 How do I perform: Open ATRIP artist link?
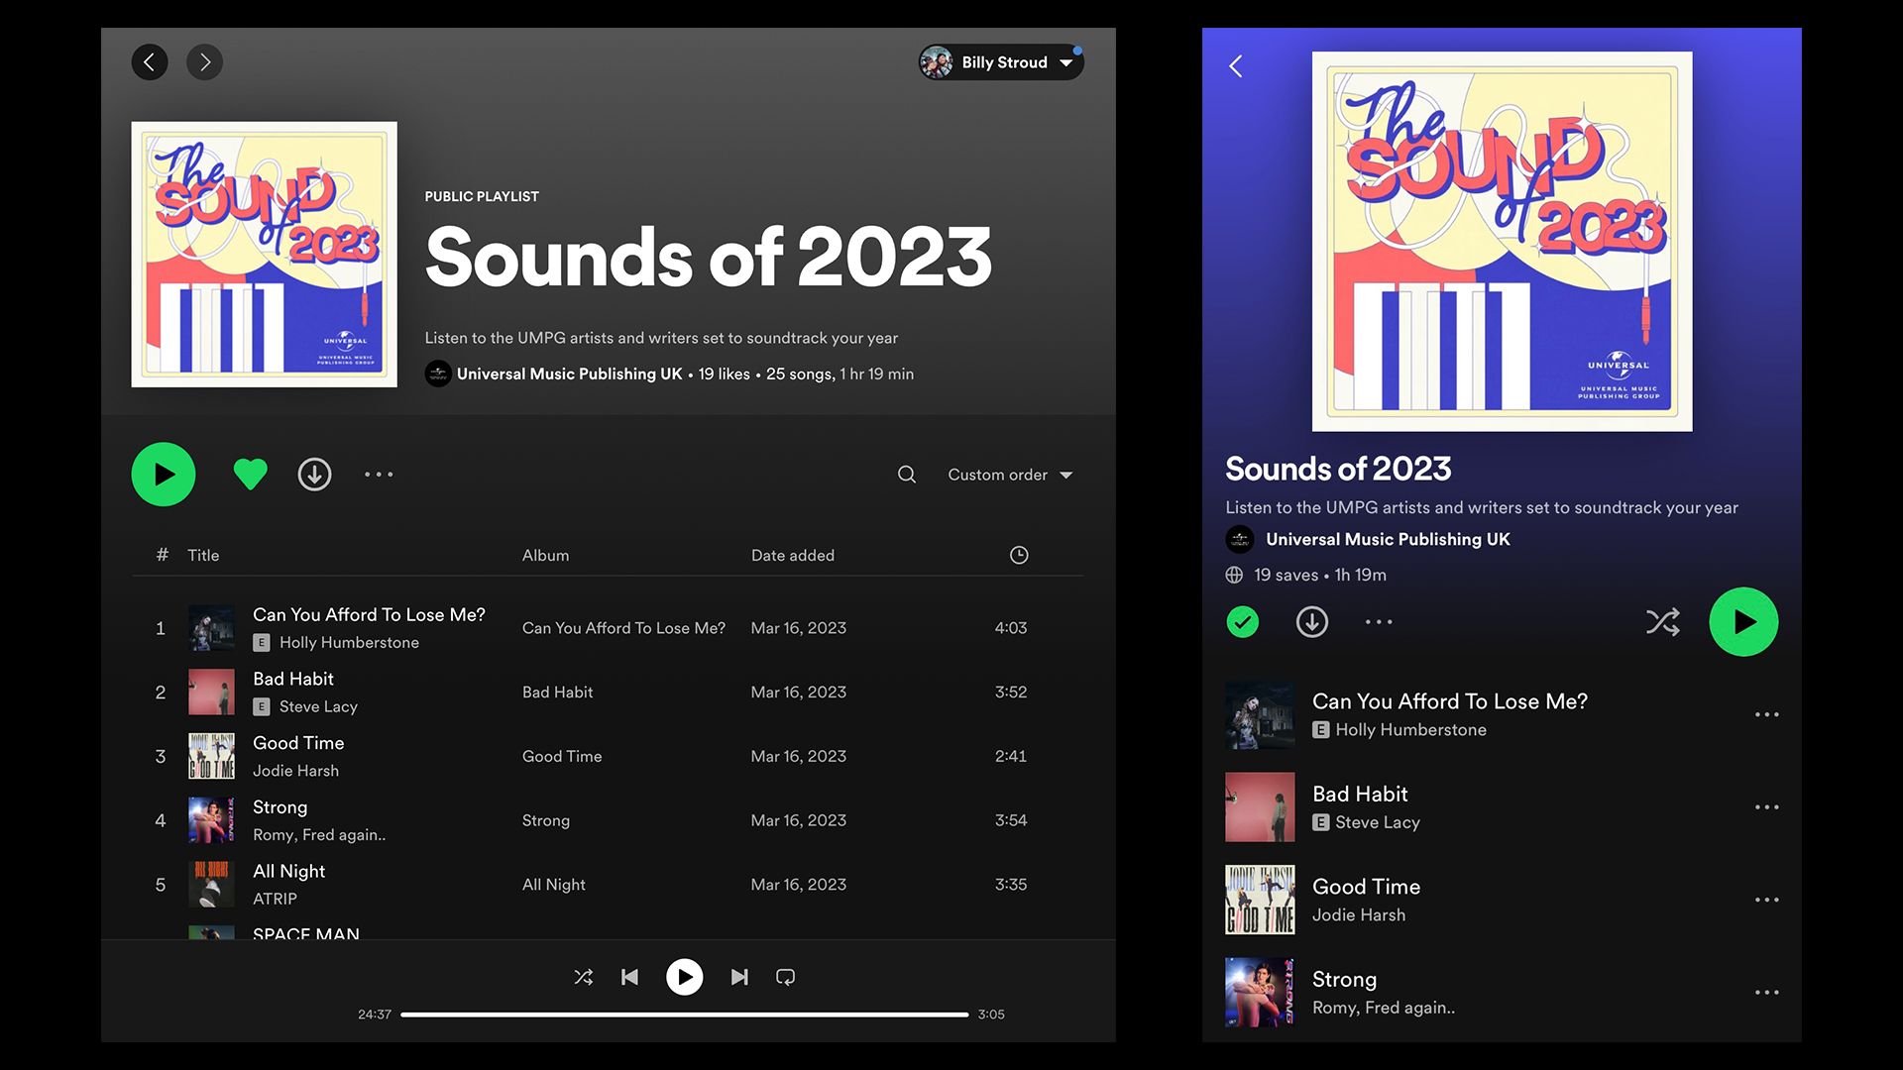275,900
